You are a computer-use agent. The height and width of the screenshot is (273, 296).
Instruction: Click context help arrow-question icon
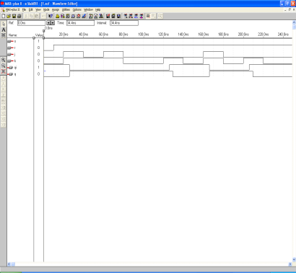point(51,16)
